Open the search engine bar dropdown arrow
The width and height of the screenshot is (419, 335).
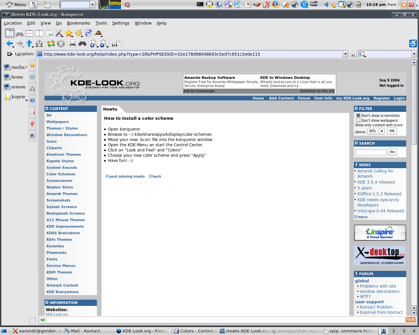pyautogui.click(x=414, y=54)
